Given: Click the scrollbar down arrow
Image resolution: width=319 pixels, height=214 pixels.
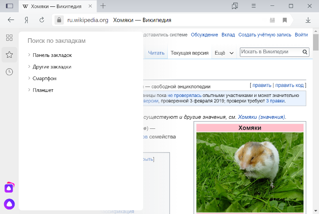Looking at the screenshot, I should point(316,211).
